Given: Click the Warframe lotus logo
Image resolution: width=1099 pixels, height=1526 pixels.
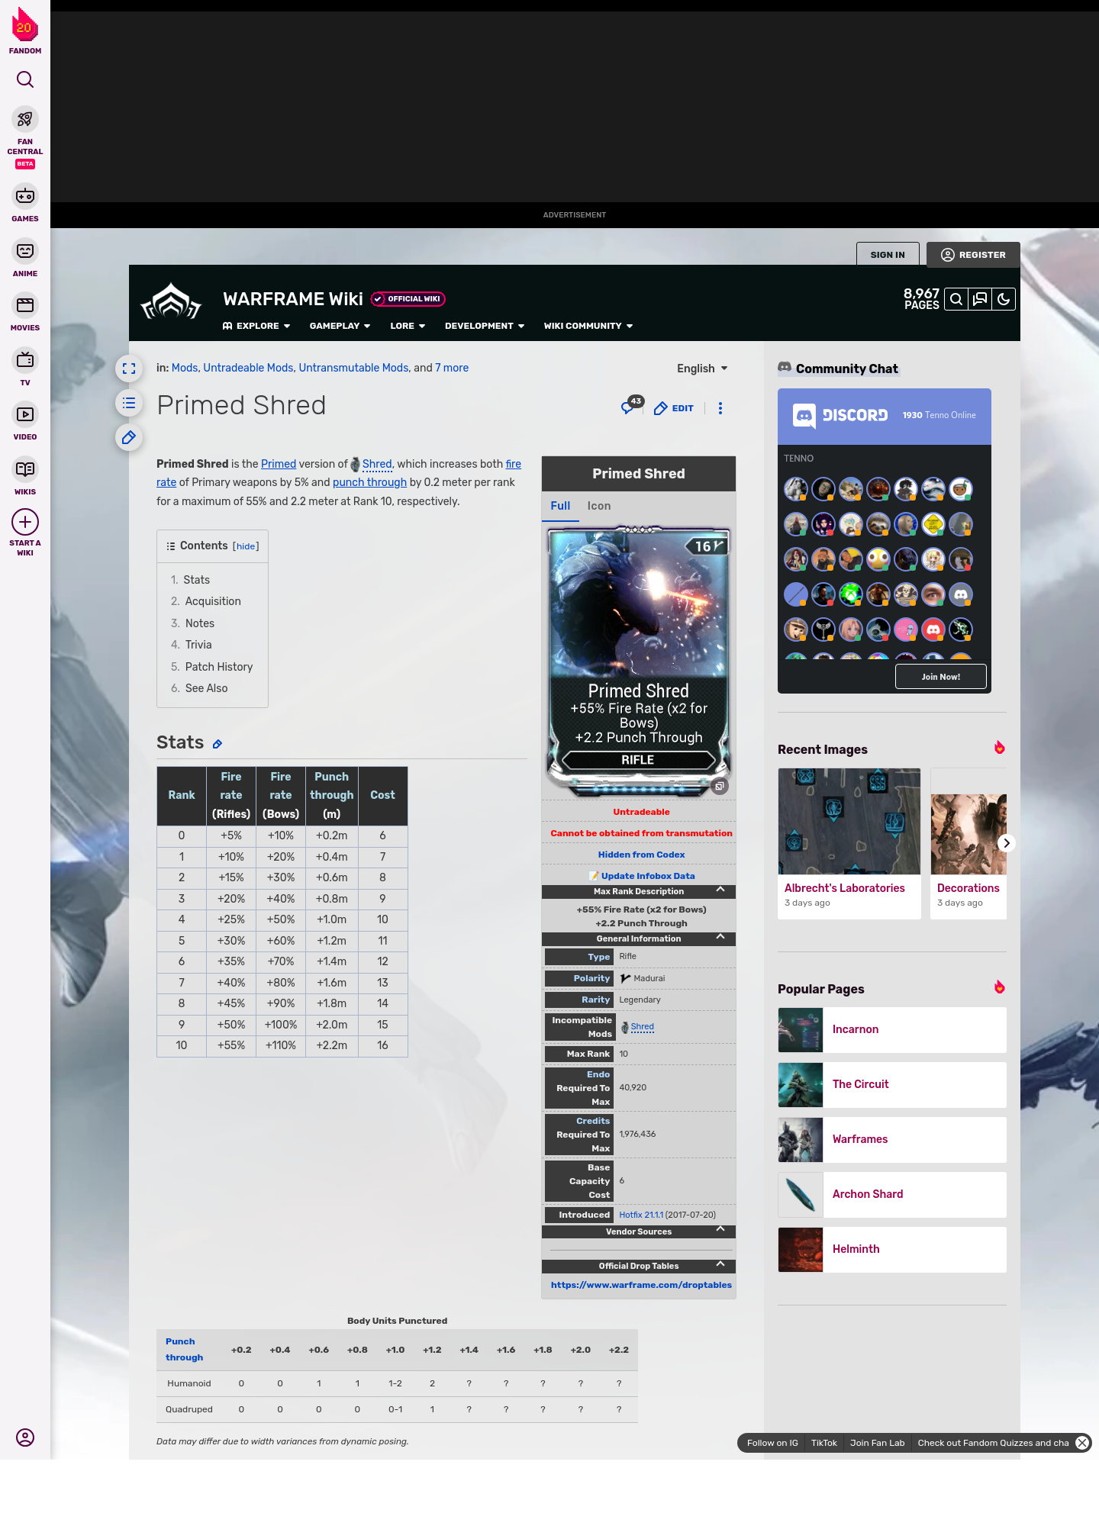Looking at the screenshot, I should [171, 301].
